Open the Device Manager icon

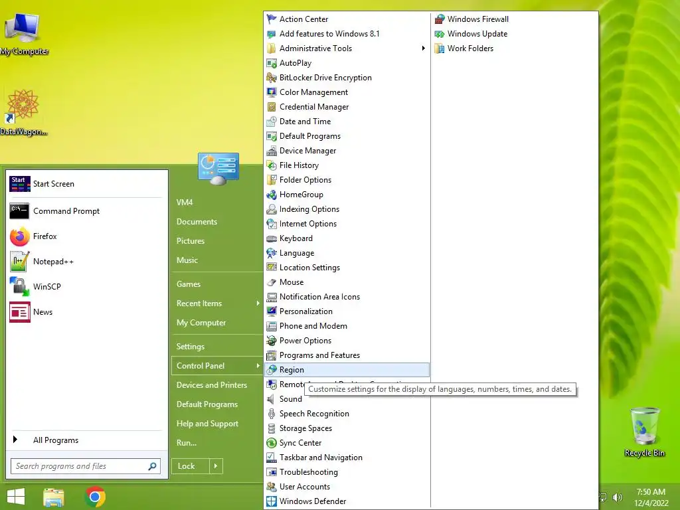(272, 151)
